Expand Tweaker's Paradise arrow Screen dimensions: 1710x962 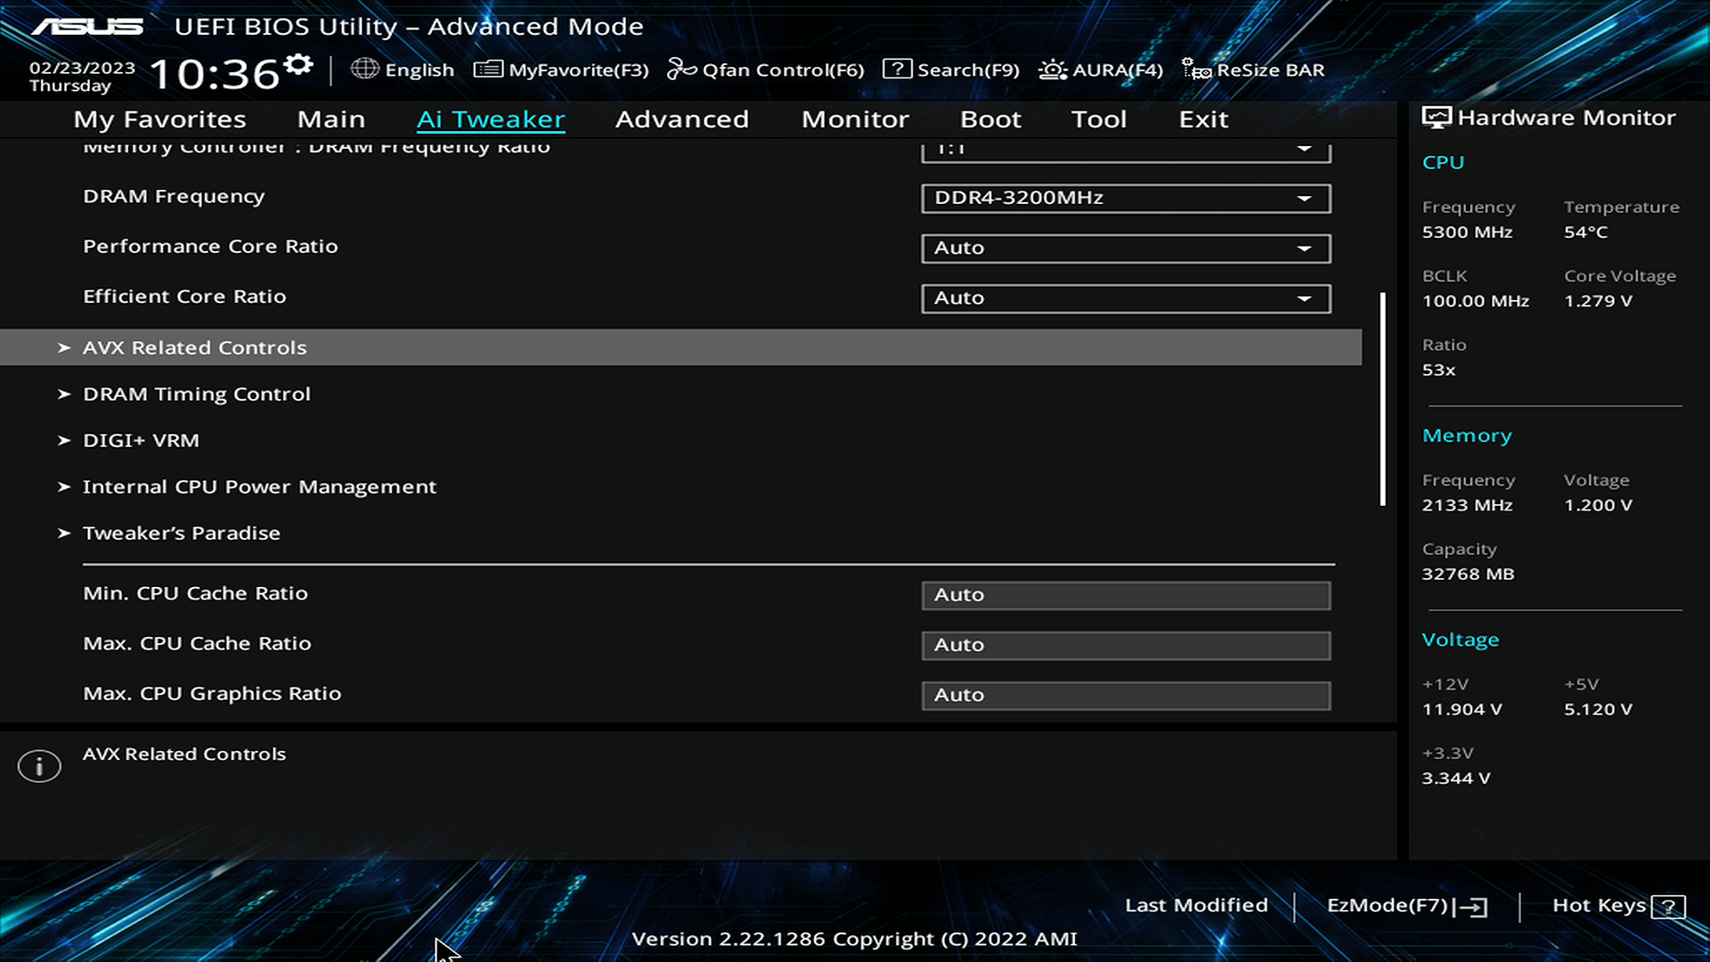coord(64,533)
